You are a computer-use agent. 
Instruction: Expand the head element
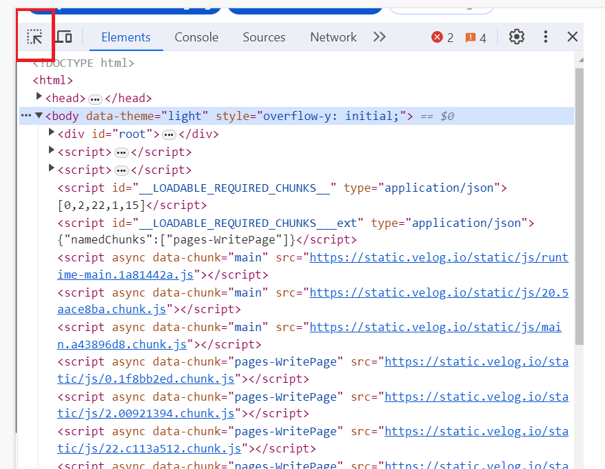(x=39, y=96)
